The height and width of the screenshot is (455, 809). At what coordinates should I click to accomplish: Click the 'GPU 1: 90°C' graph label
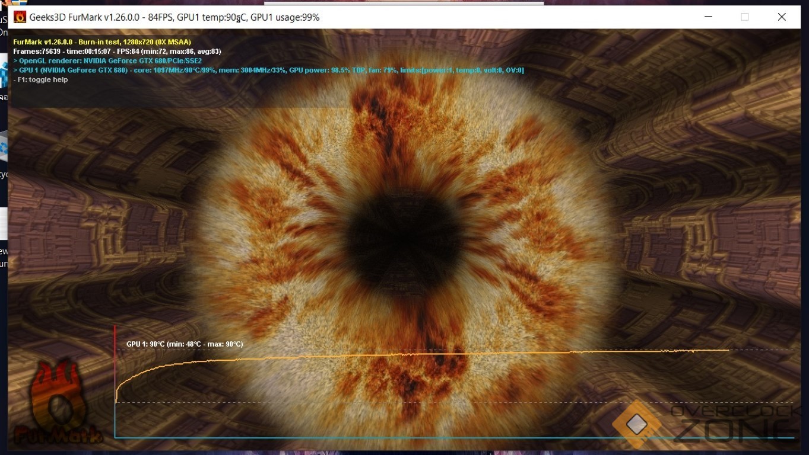point(184,344)
